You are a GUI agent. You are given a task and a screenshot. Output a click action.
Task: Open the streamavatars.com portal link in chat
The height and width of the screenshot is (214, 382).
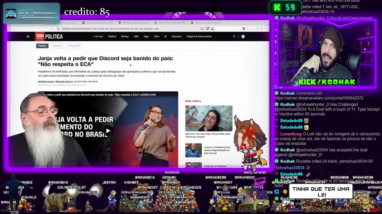(x=319, y=98)
